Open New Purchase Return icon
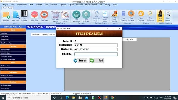Screen dimensions: 178x100 [x=97, y=16]
